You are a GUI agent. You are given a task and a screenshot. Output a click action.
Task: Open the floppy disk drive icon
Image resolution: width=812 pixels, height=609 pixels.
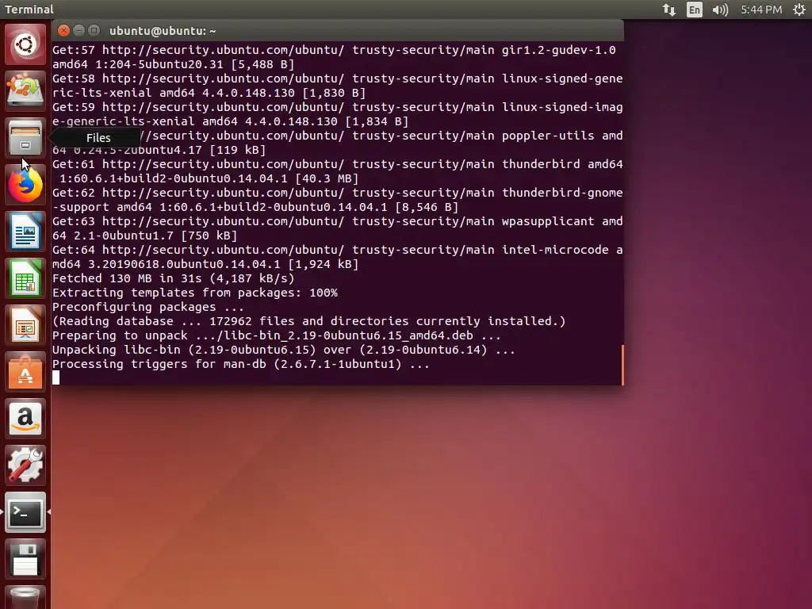tap(25, 559)
